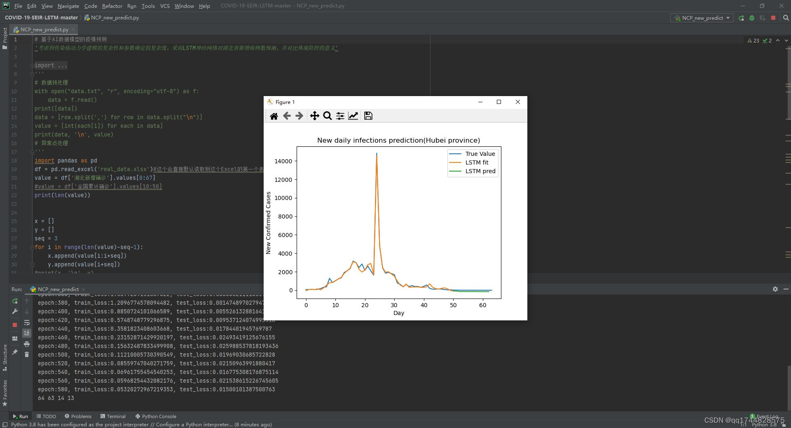Collapse the docstring fold at line 8
The image size is (791, 428).
pyautogui.click(x=32, y=74)
